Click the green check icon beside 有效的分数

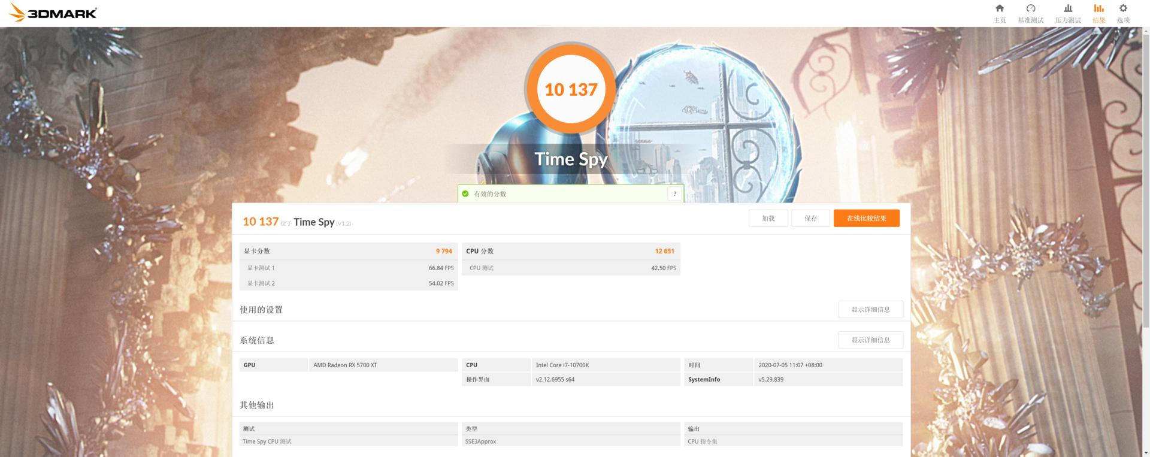point(465,194)
